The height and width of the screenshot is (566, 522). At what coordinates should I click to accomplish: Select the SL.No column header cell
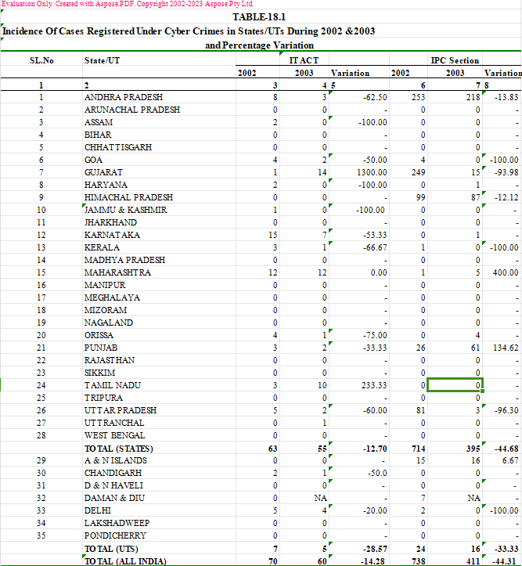(41, 60)
